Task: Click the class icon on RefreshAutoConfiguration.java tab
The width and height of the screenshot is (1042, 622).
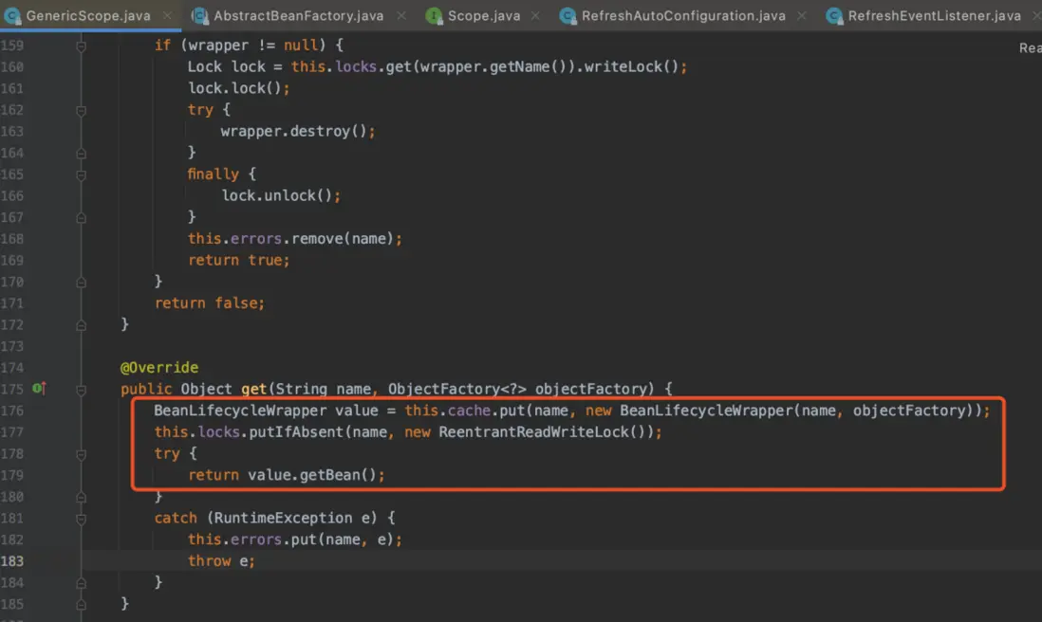Action: [568, 16]
